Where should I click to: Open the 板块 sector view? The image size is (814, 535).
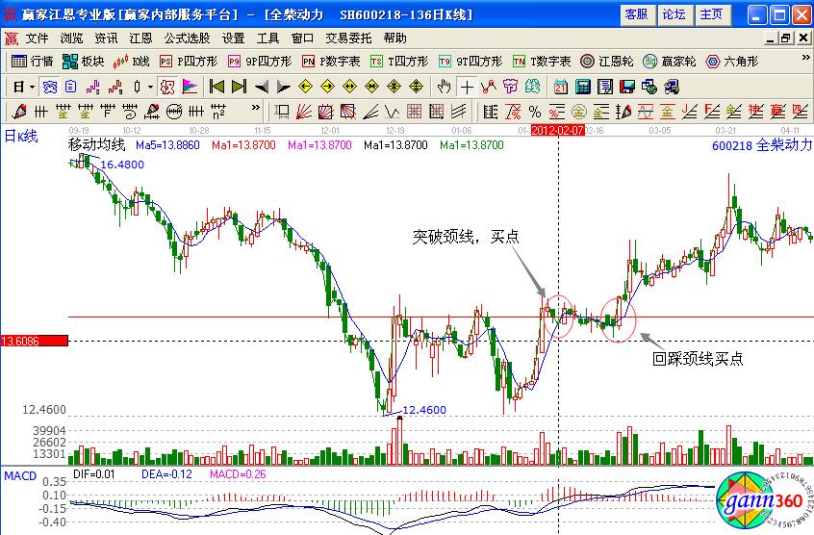point(83,61)
